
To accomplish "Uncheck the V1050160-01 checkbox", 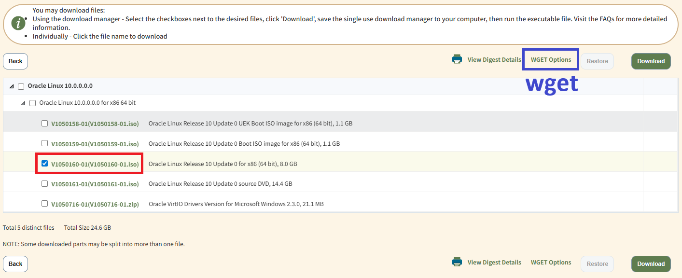I will (44, 164).
